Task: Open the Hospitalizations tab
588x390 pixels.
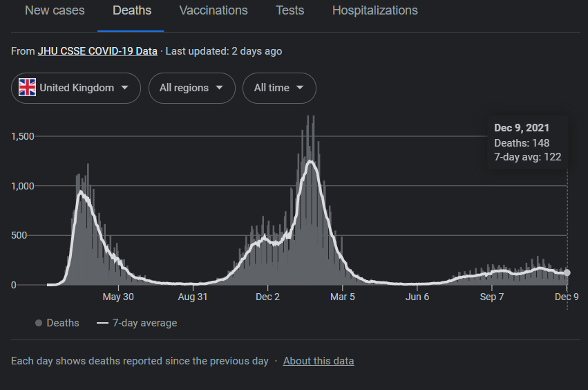Action: (x=375, y=10)
